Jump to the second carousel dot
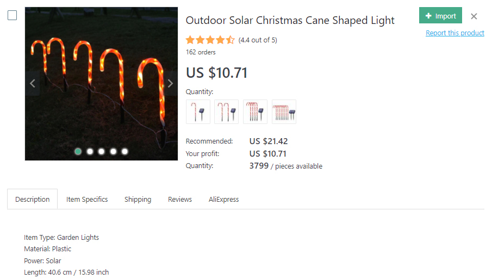 click(x=90, y=151)
